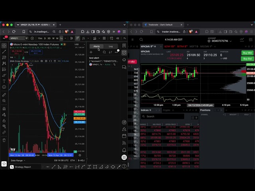Reload page in TradingView browser window
The width and height of the screenshot is (255, 191).
pyautogui.click(x=14, y=32)
